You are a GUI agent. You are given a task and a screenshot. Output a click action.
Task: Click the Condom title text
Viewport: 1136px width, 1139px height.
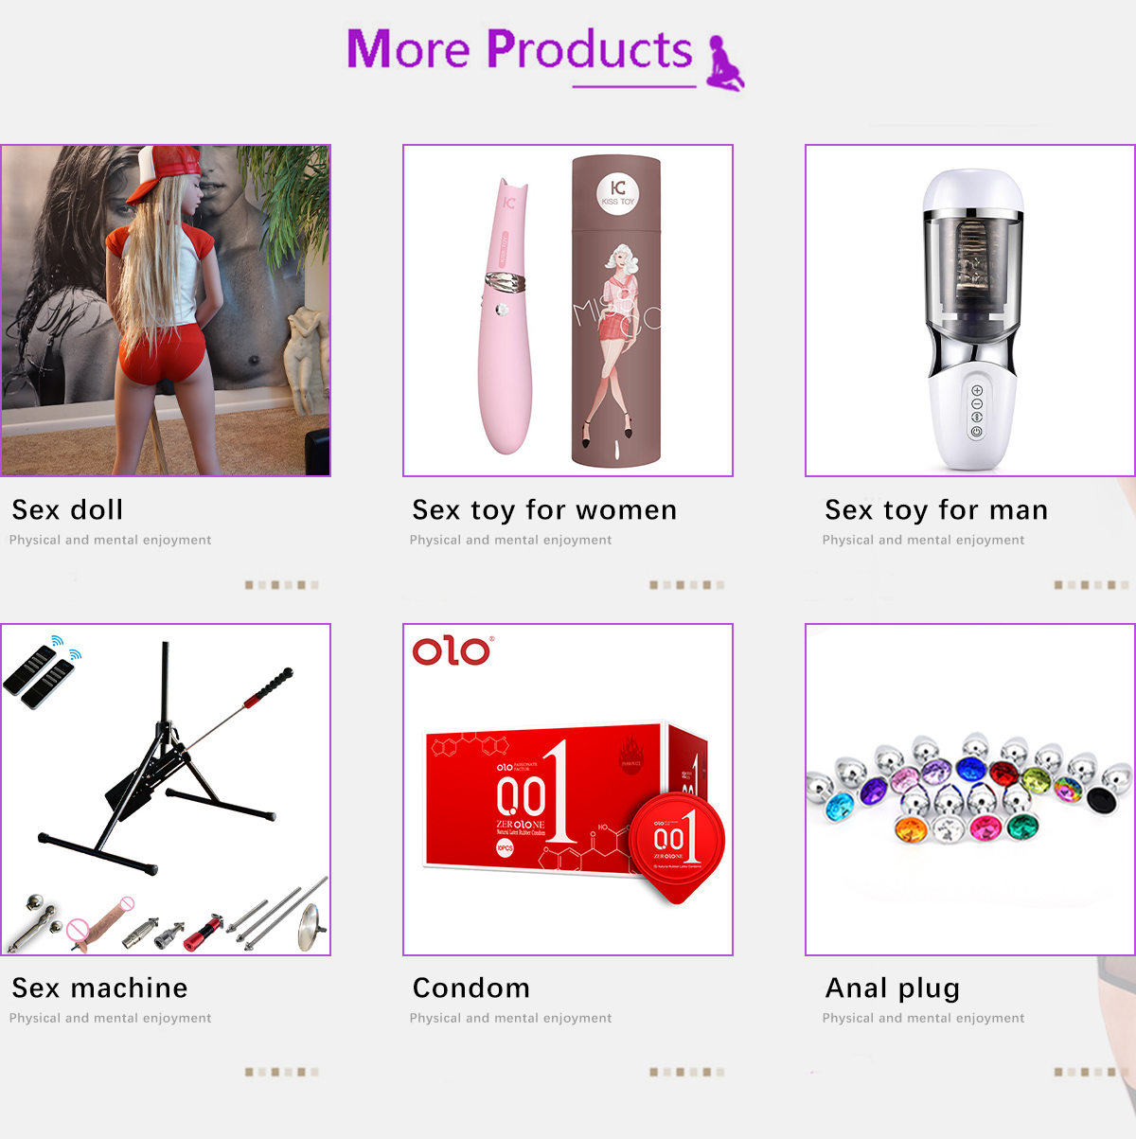[471, 988]
